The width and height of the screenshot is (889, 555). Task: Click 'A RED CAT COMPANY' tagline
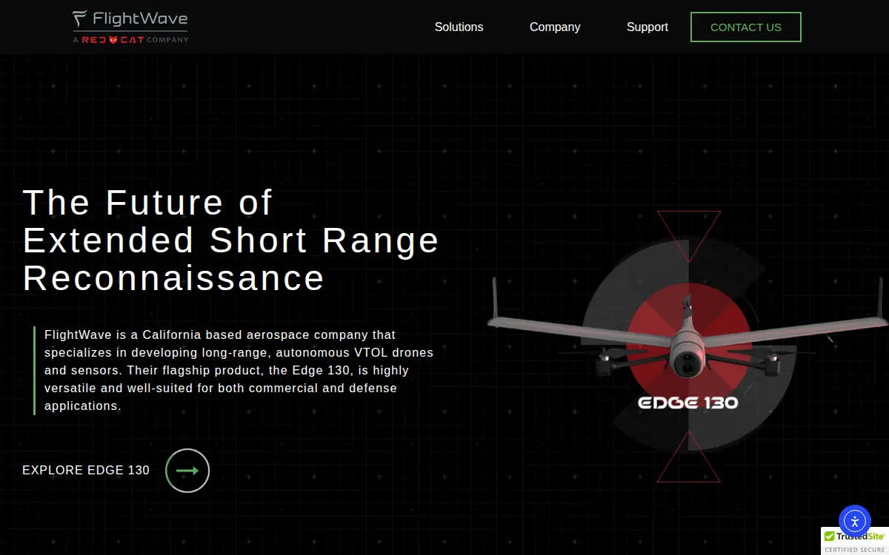click(130, 39)
